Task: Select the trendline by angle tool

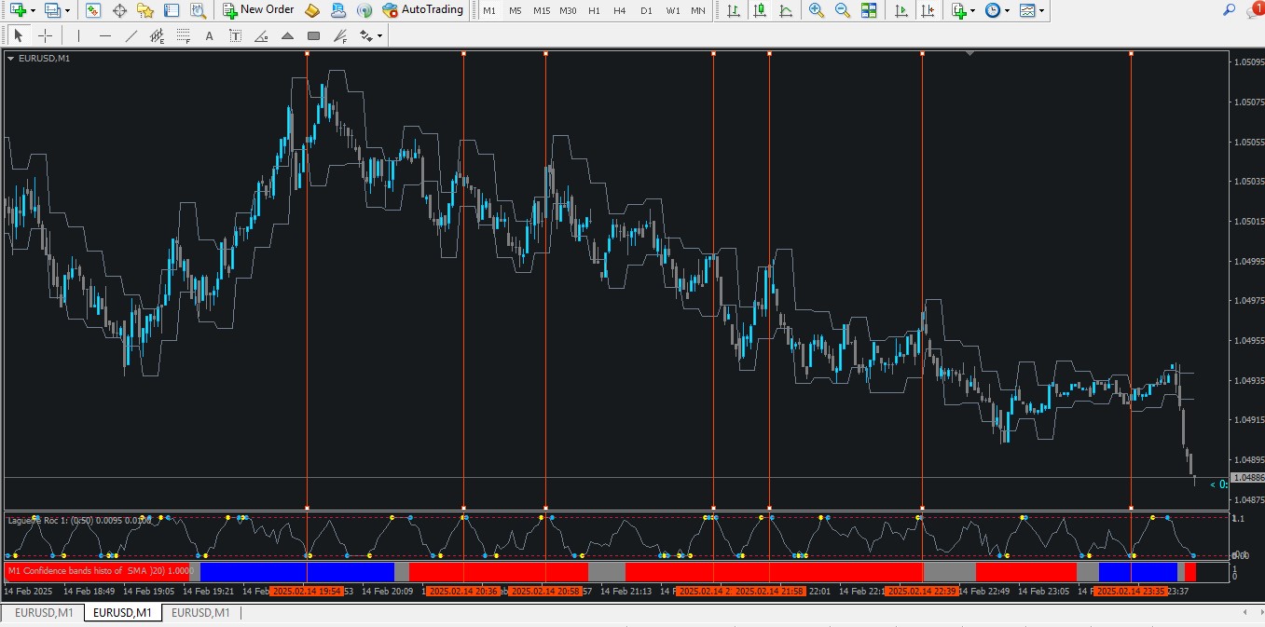Action: (261, 36)
